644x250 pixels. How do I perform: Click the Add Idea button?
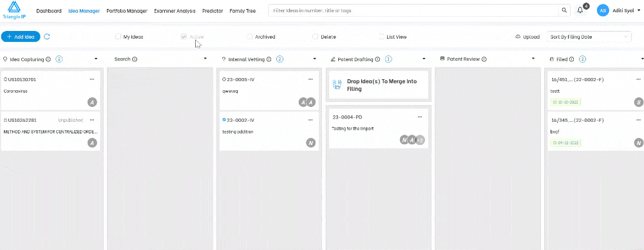point(21,37)
